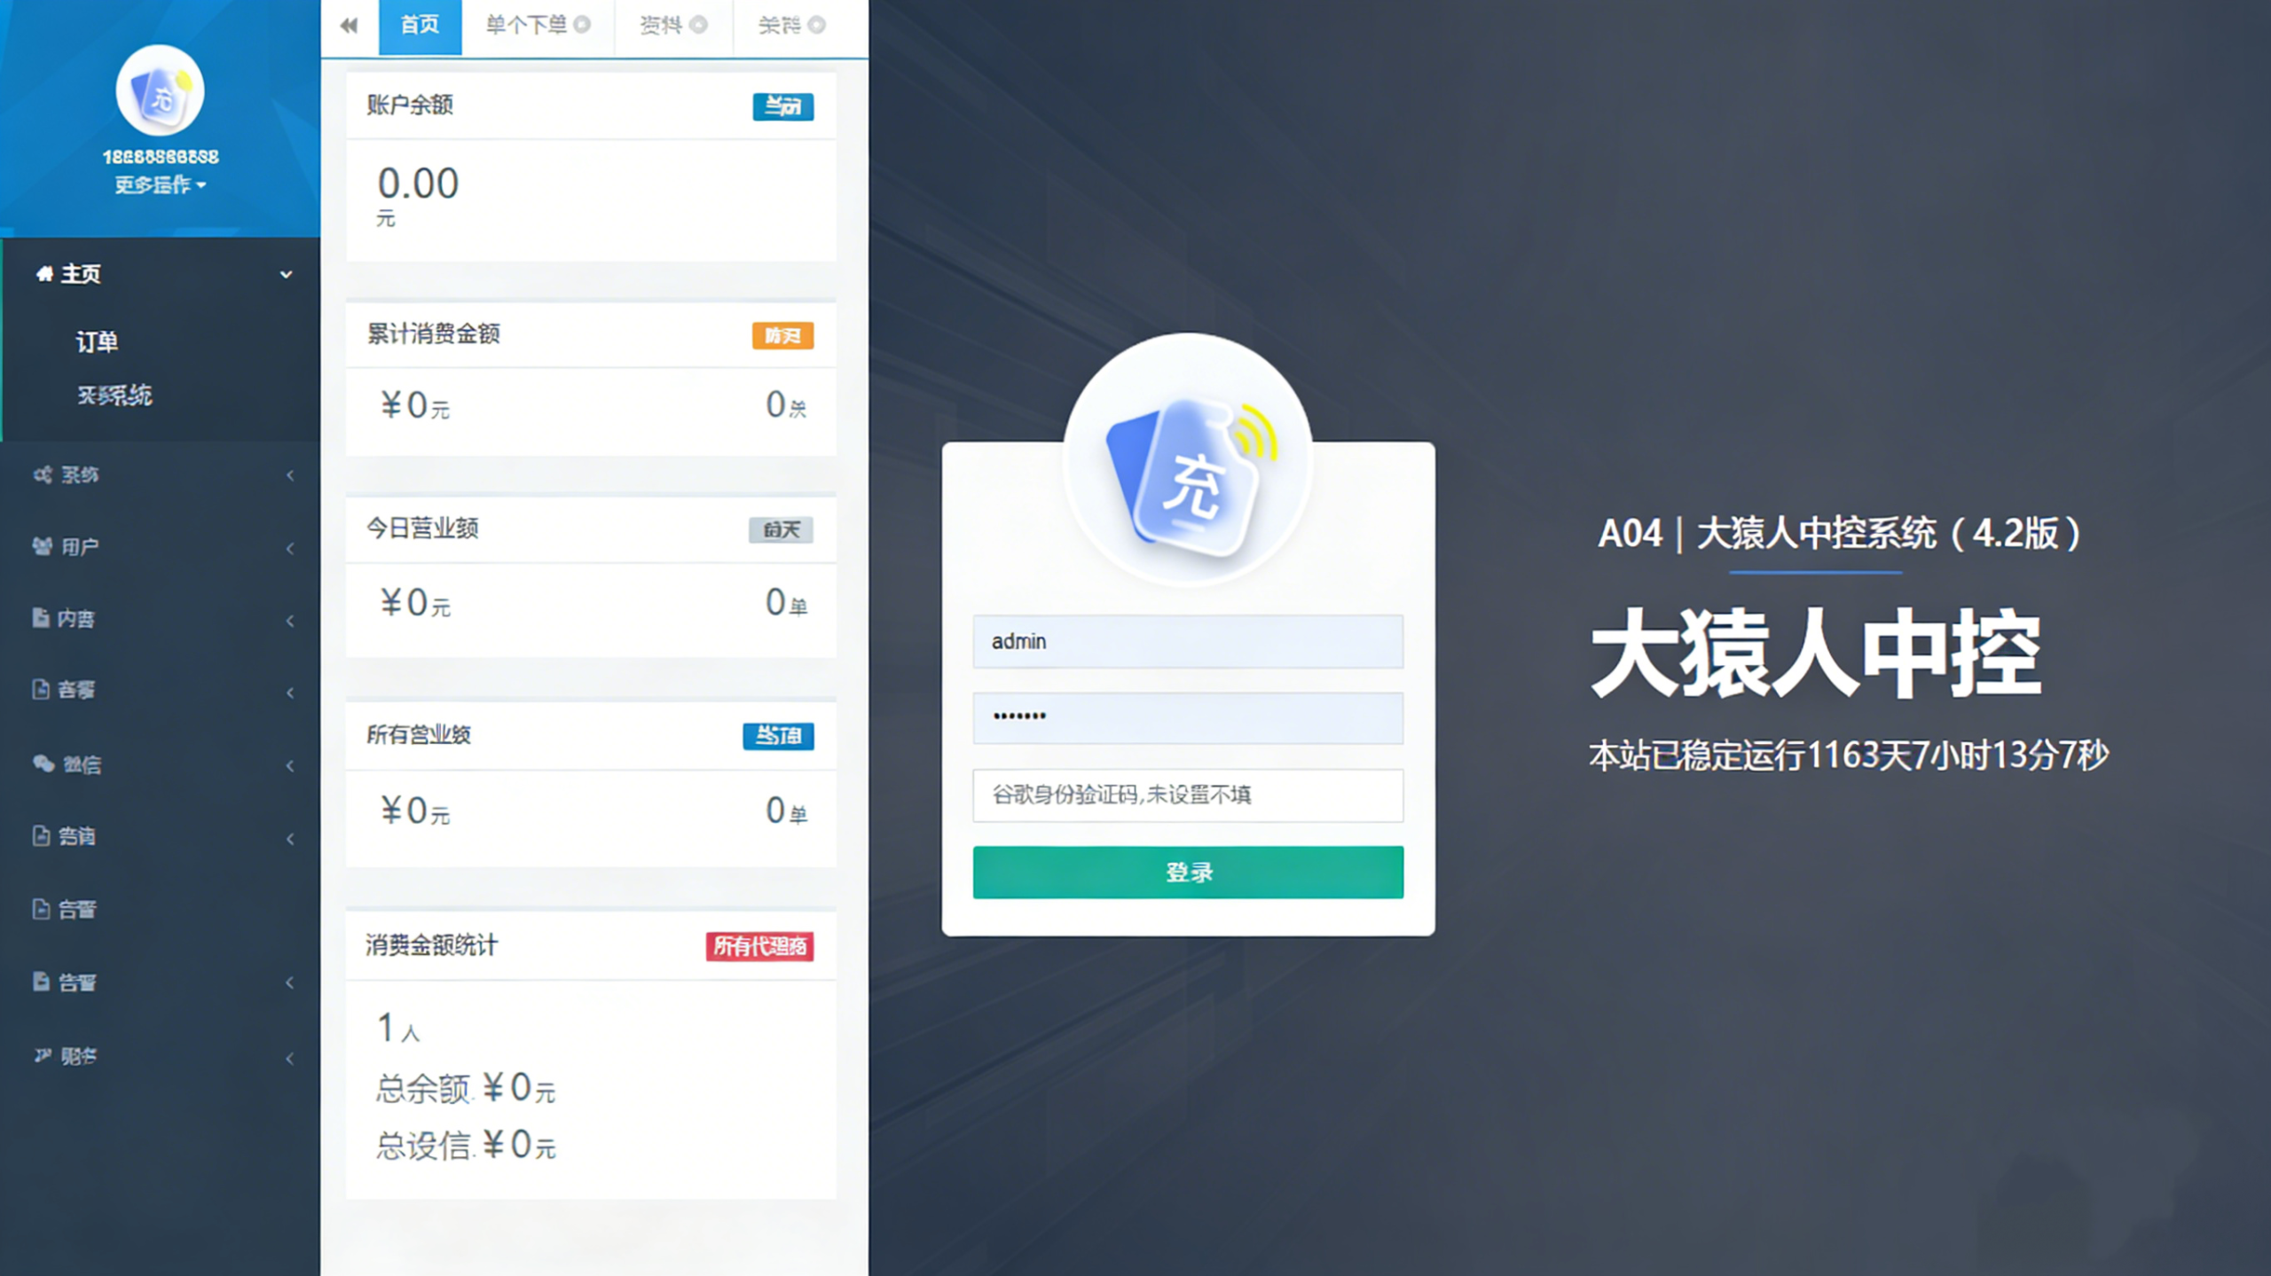Expand the 用户 sidebar submenu
This screenshot has width=2271, height=1276.
pos(289,548)
